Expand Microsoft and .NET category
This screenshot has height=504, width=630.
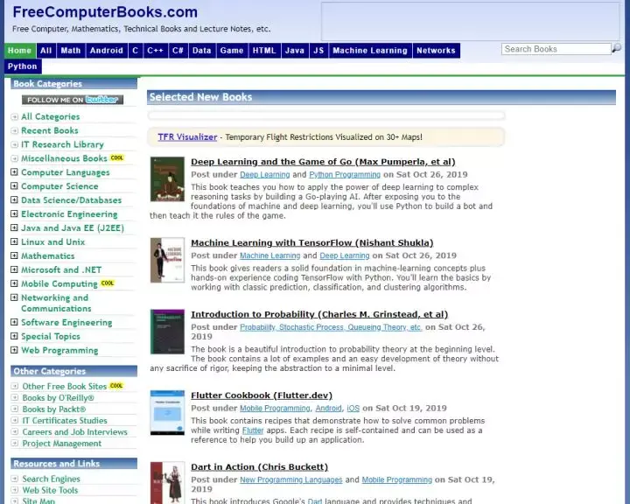click(x=14, y=269)
